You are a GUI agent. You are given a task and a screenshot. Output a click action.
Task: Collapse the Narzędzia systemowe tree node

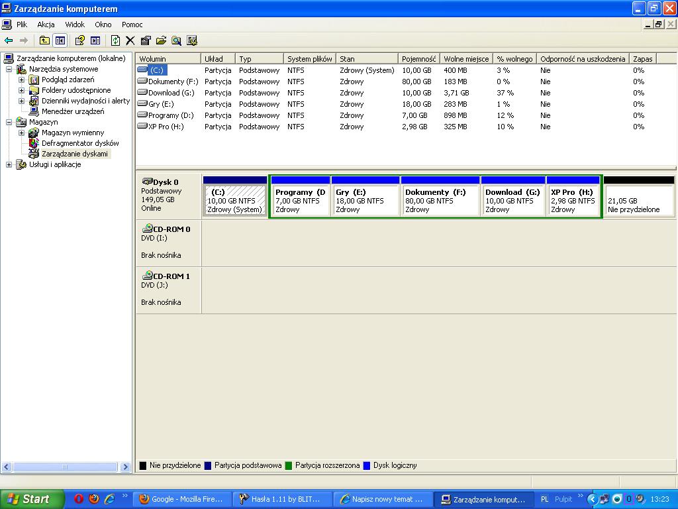(9, 69)
